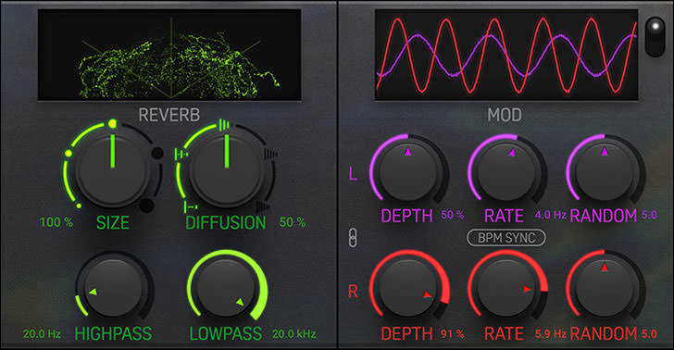Select the dark size dot below-right of SIZE knob
Screen dimensions: 674x350
pyautogui.click(x=147, y=206)
